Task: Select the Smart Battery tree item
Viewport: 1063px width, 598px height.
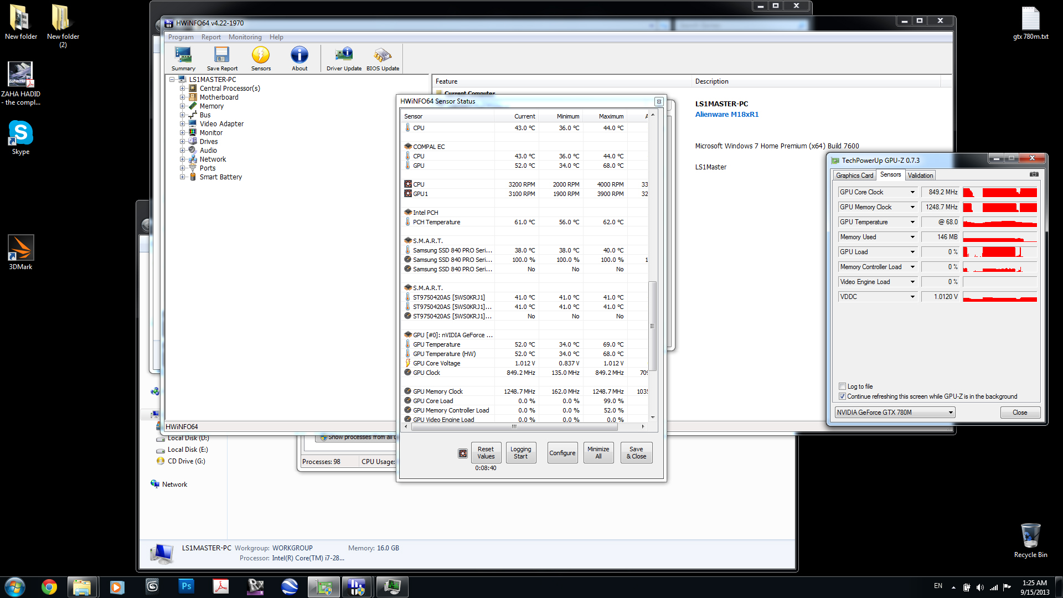Action: point(220,177)
